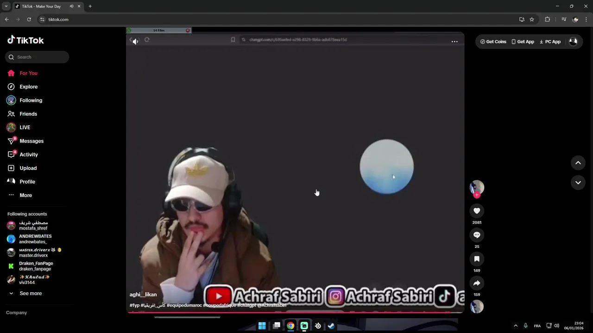The image size is (593, 333).
Task: Focus the TikTok Search field
Action: pos(37,57)
